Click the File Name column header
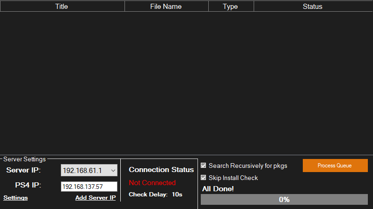 [166, 7]
